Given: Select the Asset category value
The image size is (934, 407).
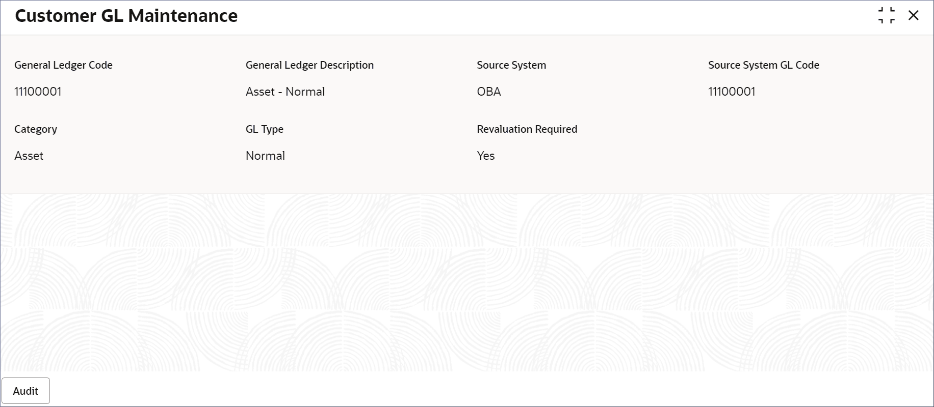Looking at the screenshot, I should pyautogui.click(x=29, y=156).
